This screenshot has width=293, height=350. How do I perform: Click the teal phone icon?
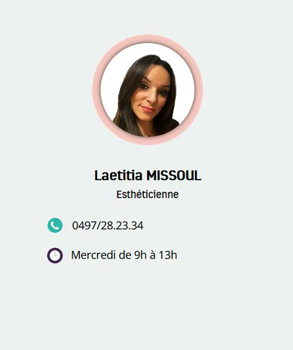click(55, 225)
